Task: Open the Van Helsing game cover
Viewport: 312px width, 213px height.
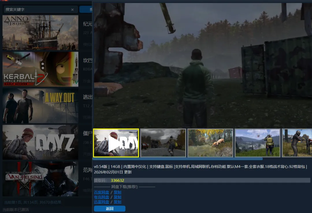Action: tap(40, 179)
